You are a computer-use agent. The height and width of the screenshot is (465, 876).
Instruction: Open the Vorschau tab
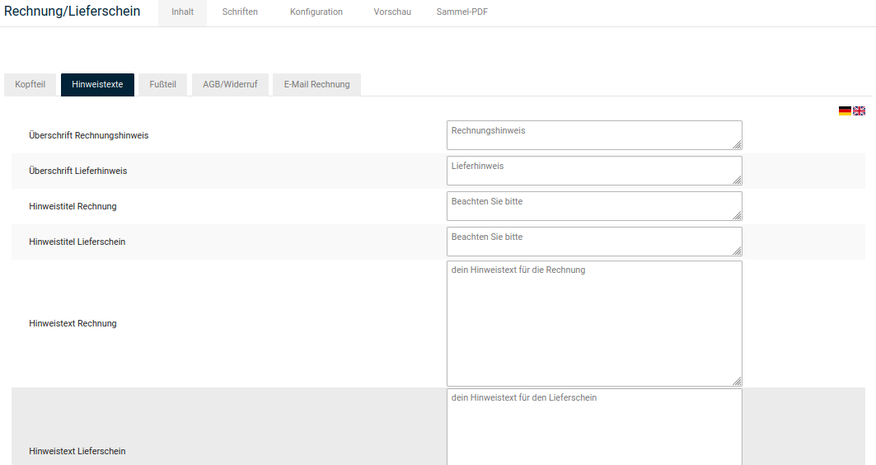point(392,12)
